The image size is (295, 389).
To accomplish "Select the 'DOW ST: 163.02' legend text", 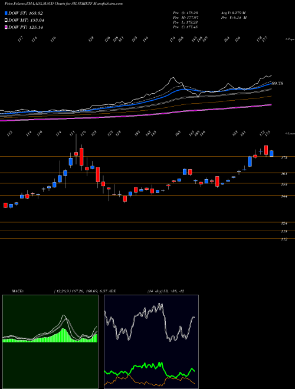I will click(26, 13).
